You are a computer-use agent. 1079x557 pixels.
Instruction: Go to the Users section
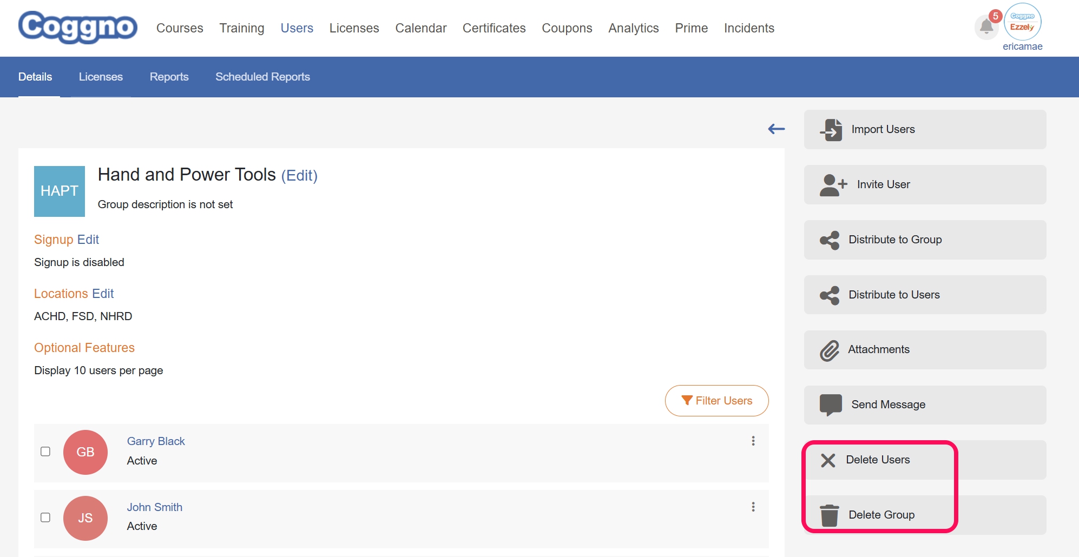[297, 28]
